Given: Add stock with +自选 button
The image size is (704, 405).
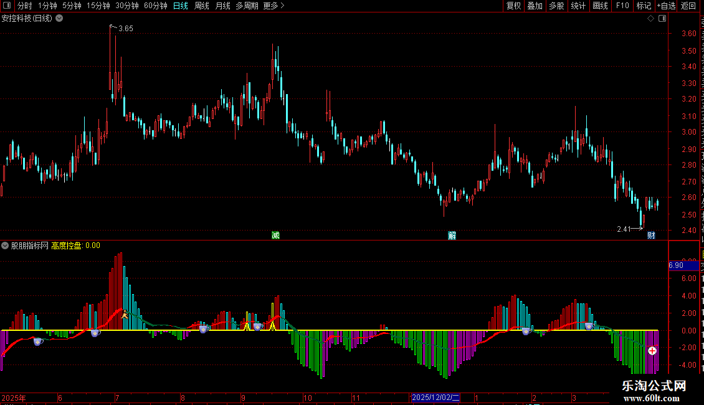Looking at the screenshot, I should tap(666, 6).
